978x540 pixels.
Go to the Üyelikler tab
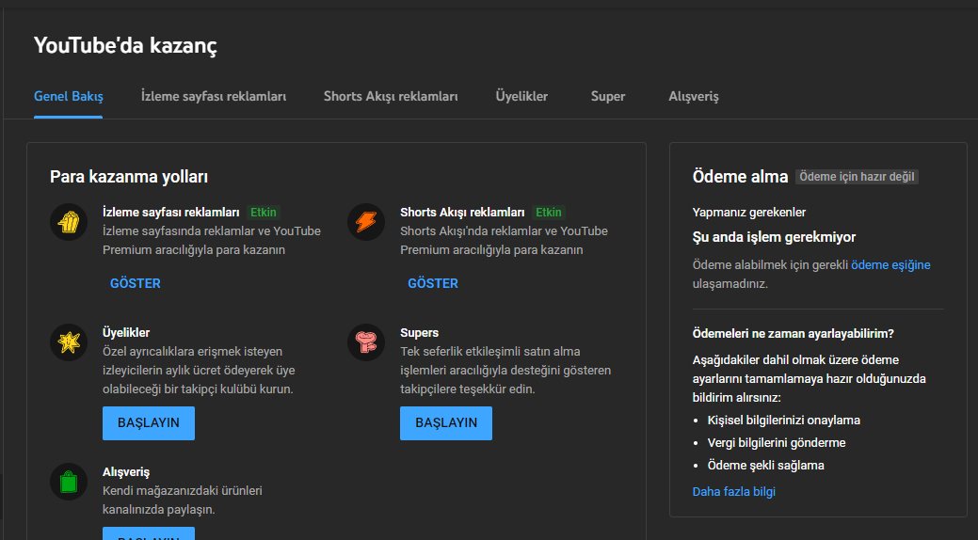pos(521,96)
